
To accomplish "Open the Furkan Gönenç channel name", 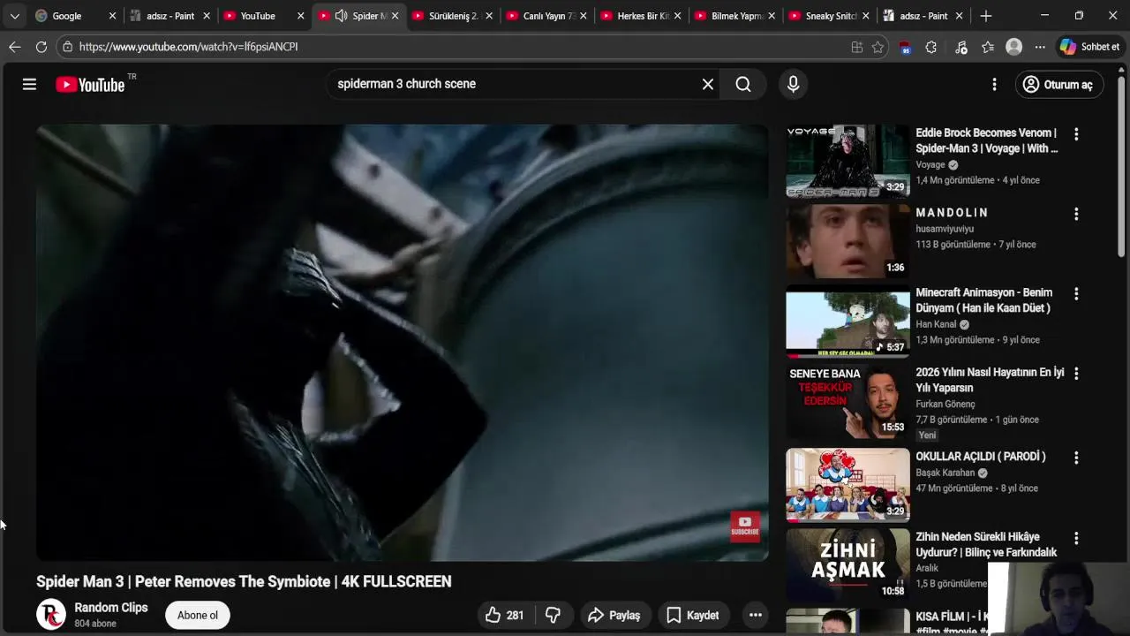I will [x=945, y=404].
